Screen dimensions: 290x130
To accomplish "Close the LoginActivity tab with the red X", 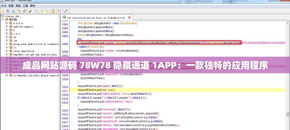I will tap(129, 17).
